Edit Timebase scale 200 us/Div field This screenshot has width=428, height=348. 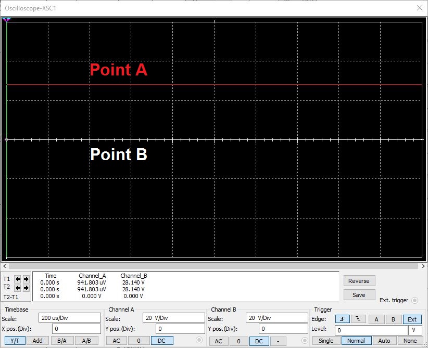(x=70, y=318)
